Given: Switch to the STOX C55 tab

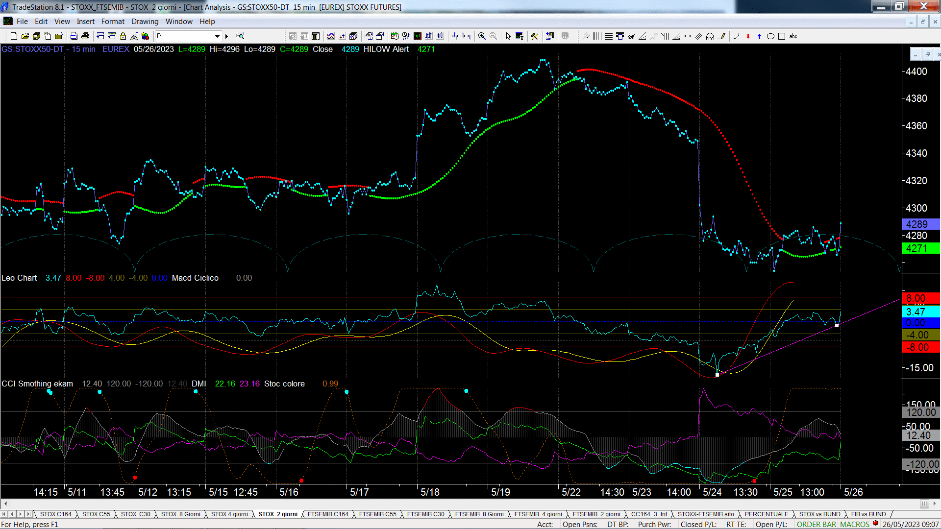Looking at the screenshot, I should point(96,514).
